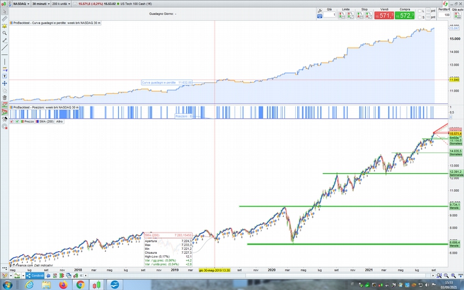Open the NASDAQ instrument dropdown
This screenshot has width=464, height=290.
click(x=21, y=4)
